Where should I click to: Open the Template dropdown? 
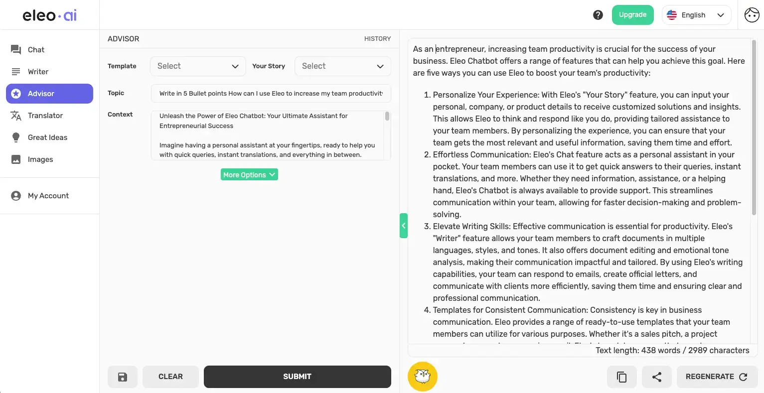[x=197, y=66]
